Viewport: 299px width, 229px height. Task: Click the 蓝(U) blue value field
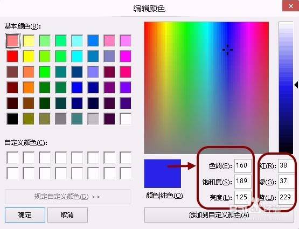point(286,197)
